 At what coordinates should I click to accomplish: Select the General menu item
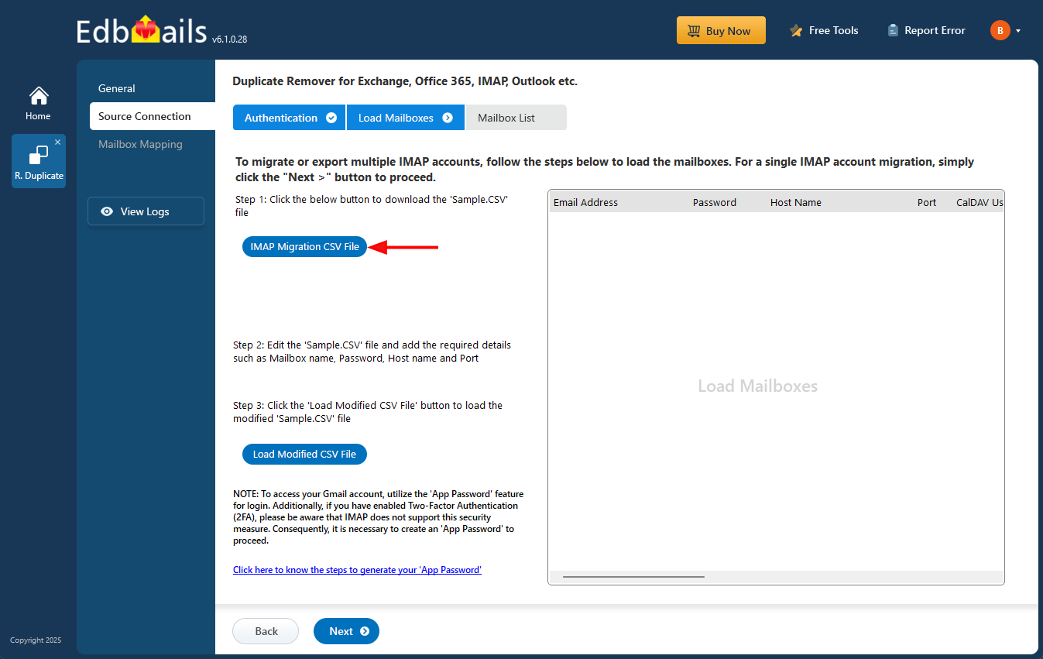(x=117, y=88)
